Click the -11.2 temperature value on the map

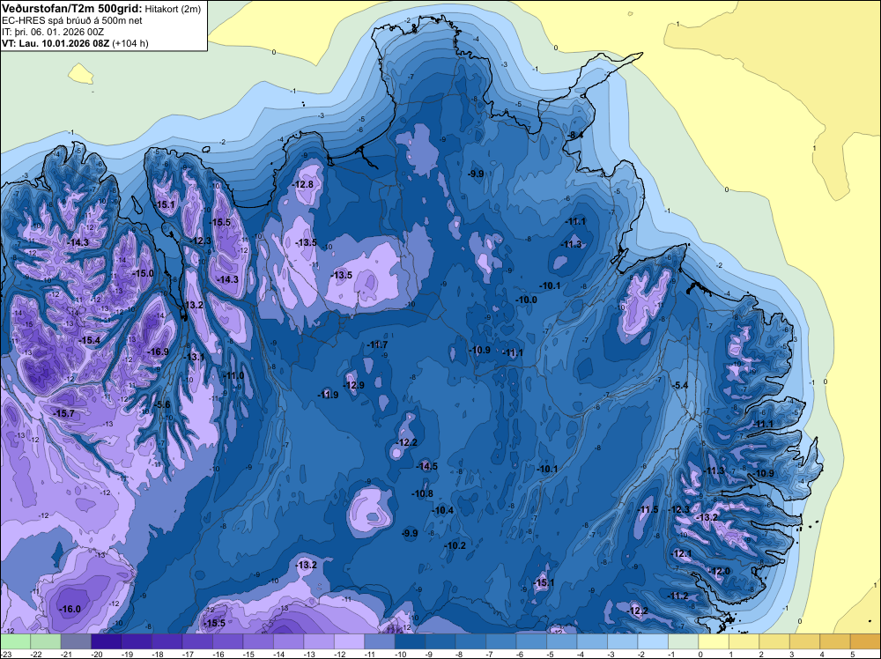(677, 596)
